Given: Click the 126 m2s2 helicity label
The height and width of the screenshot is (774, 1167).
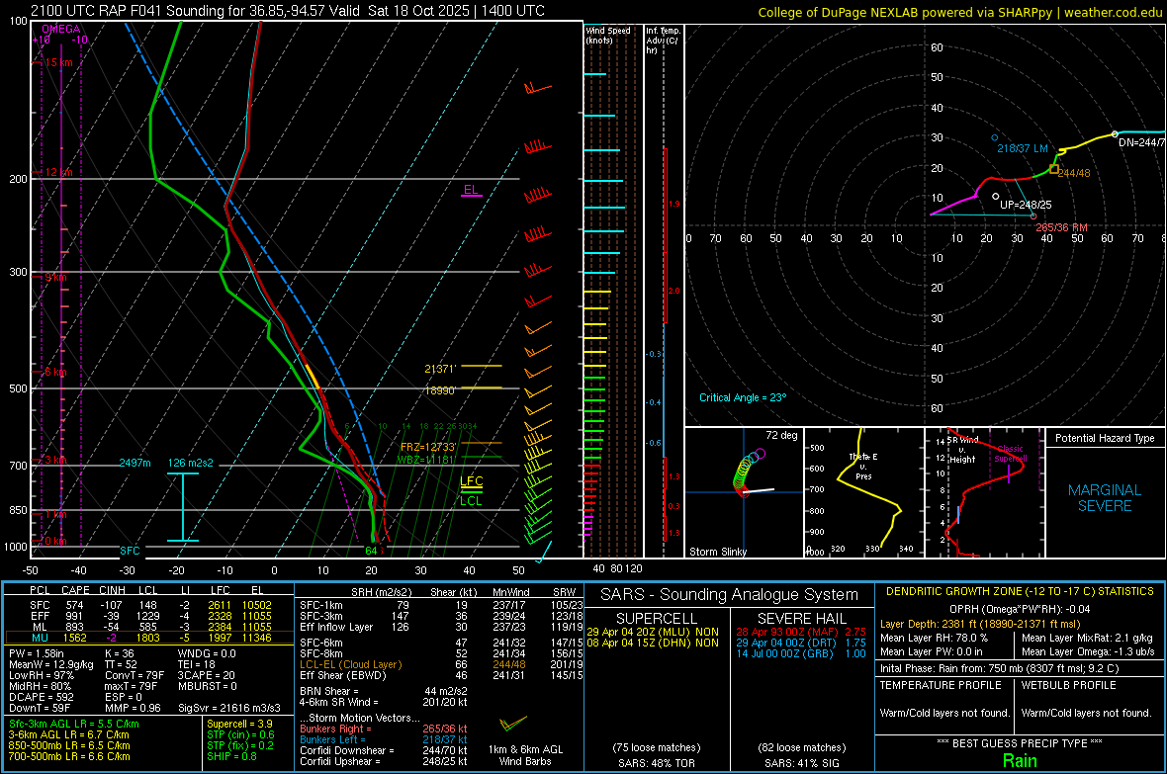Looking at the screenshot, I should coord(190,463).
